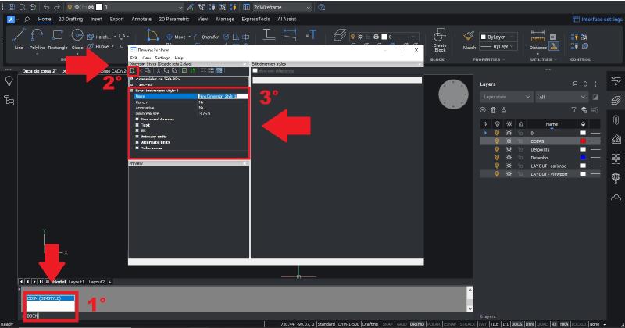Click New dimension style icon in Explorer
Viewport: 625px width, 328px height.
click(133, 70)
